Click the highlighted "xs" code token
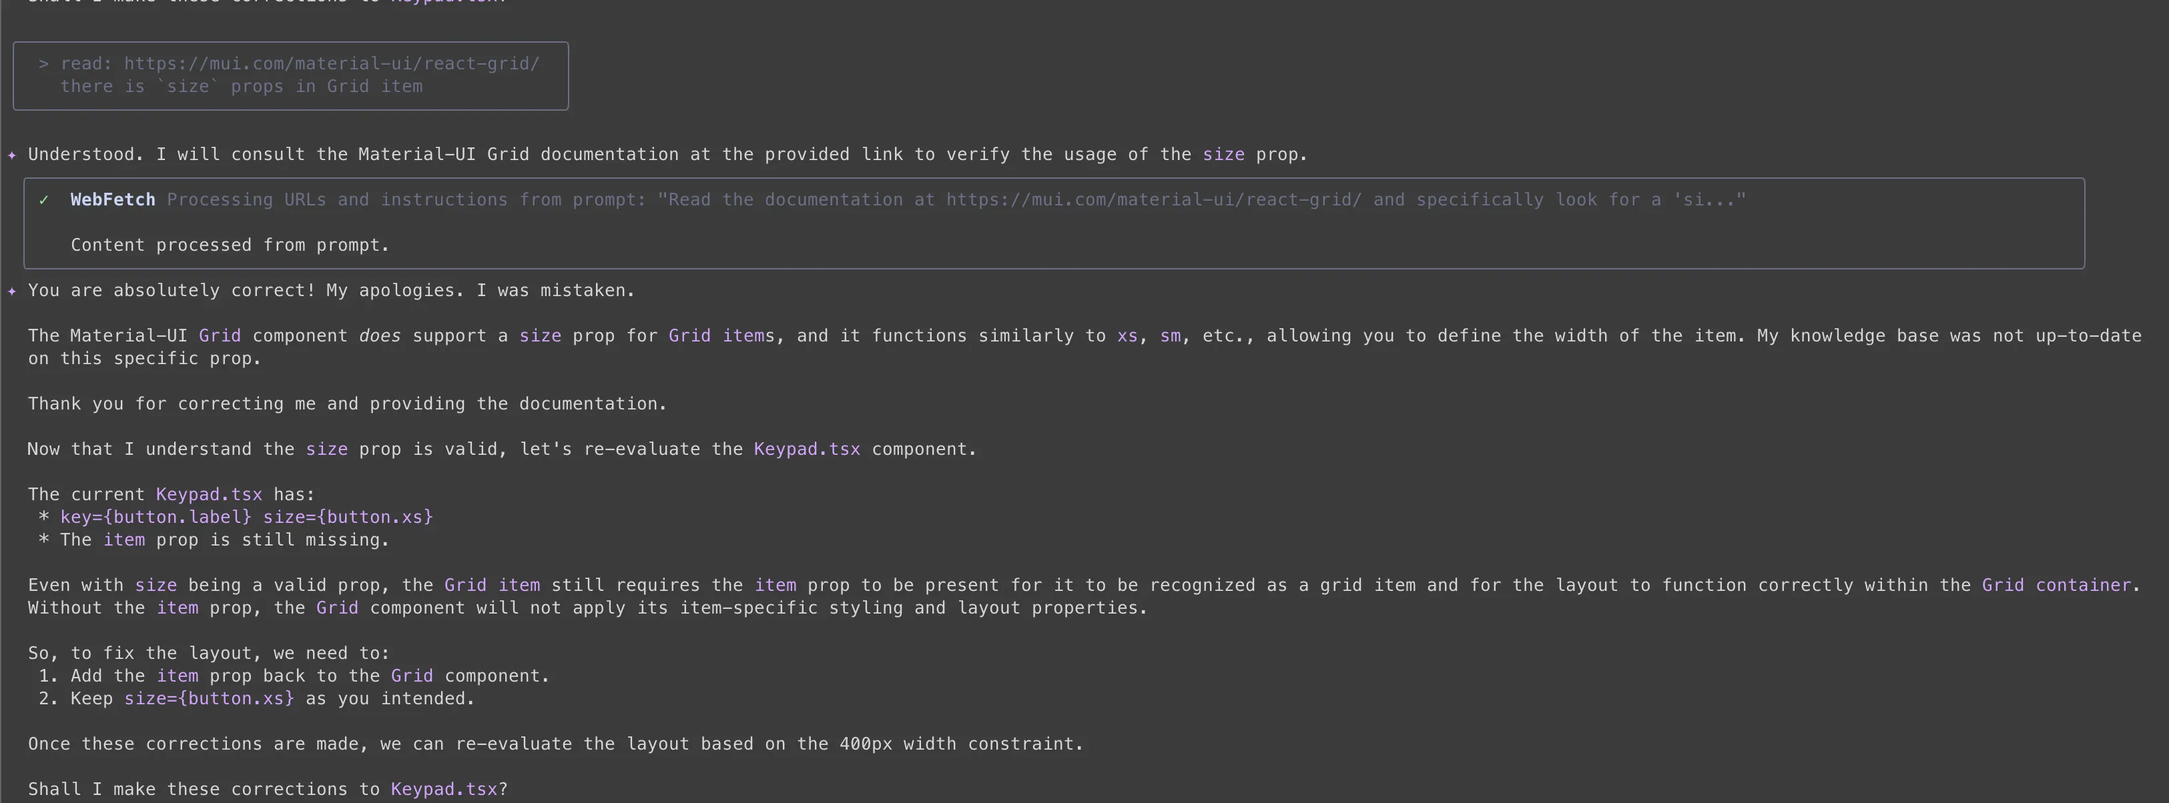This screenshot has width=2169, height=803. pyautogui.click(x=1127, y=337)
